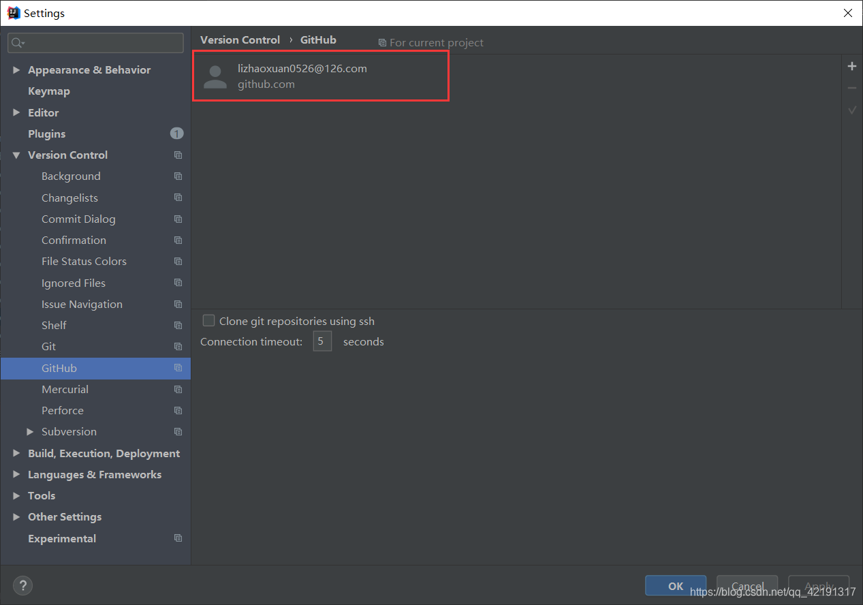863x605 pixels.
Task: Focus the settings search field
Action: [95, 43]
